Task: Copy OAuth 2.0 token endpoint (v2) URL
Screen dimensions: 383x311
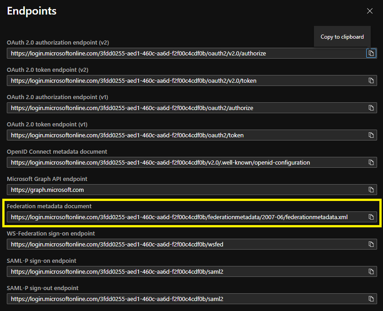Action: click(371, 80)
